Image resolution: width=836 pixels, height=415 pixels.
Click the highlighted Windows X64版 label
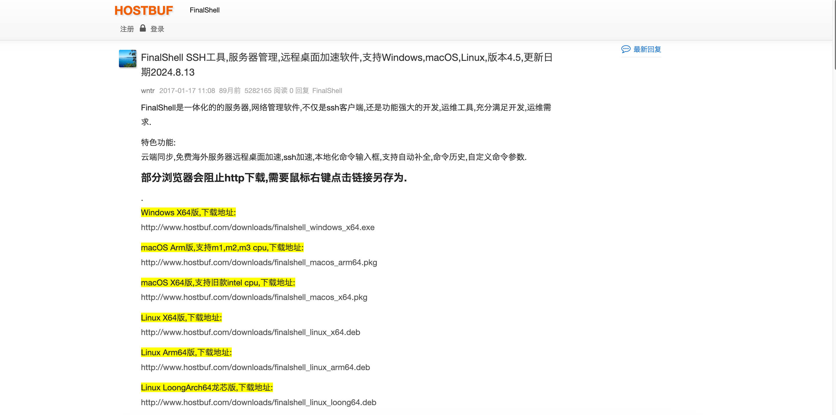click(188, 213)
